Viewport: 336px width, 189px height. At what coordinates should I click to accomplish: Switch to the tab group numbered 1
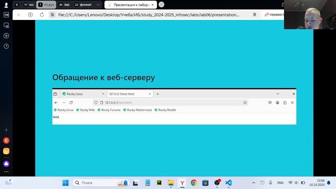click(x=46, y=5)
